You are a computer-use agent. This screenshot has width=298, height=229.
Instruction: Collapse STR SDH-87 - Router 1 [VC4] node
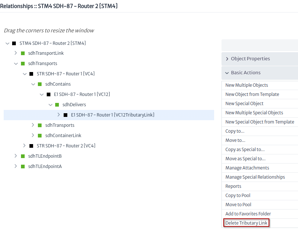(25, 74)
